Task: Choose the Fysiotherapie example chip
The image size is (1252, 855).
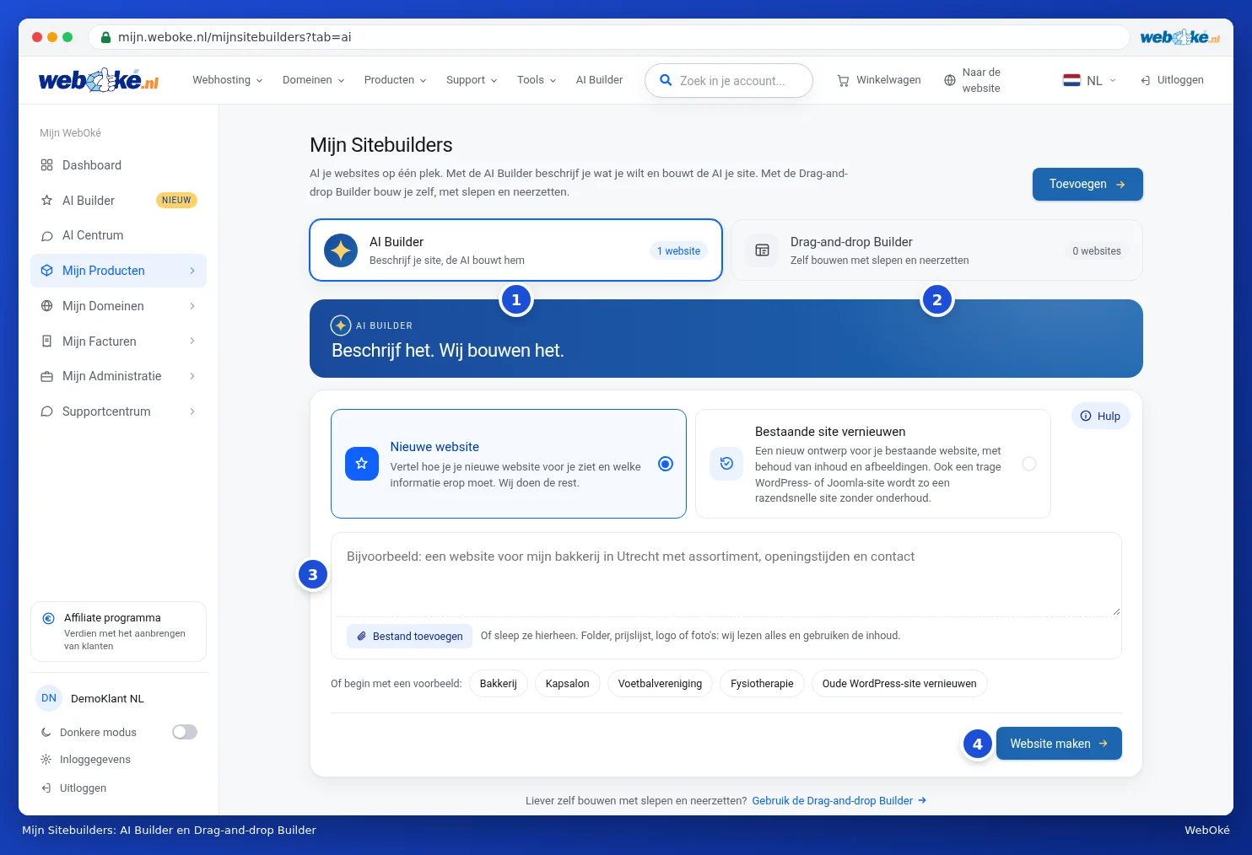Action: point(762,684)
